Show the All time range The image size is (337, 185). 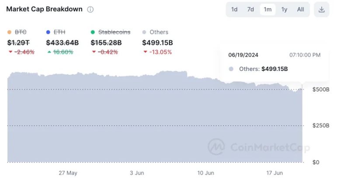click(x=301, y=10)
